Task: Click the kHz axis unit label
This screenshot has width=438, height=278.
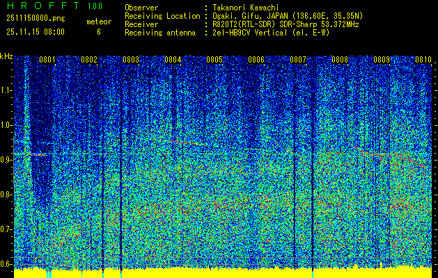Action: (x=6, y=56)
